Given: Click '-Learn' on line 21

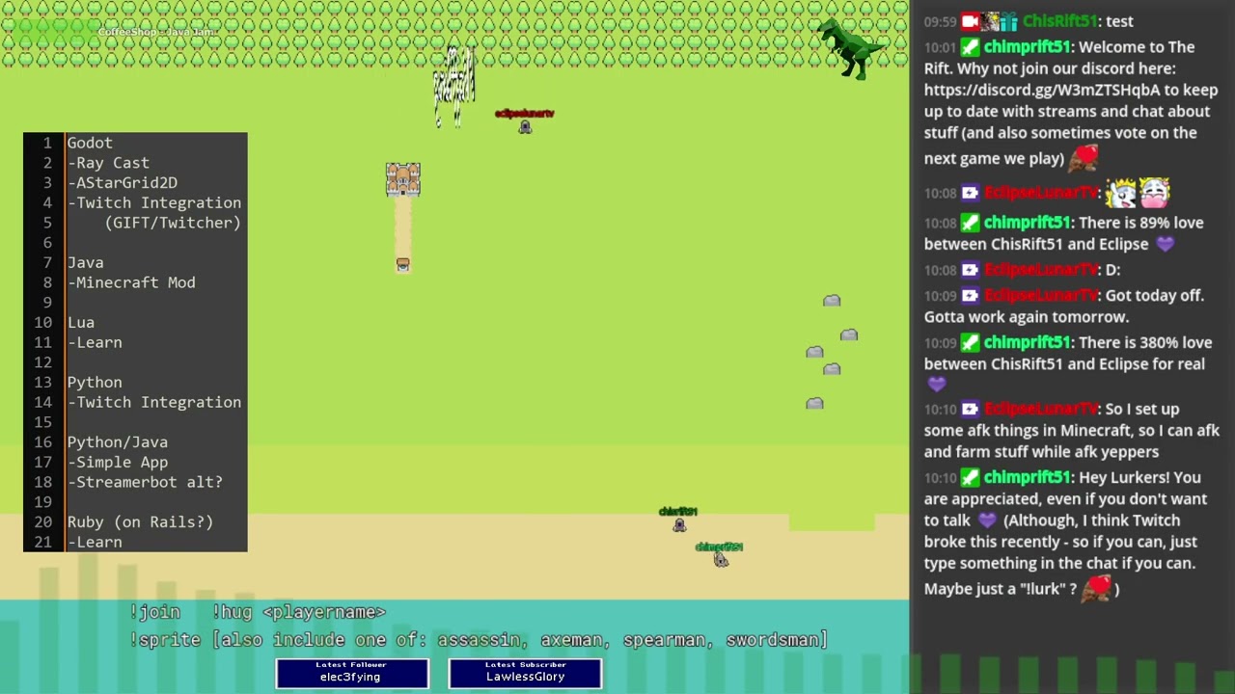Looking at the screenshot, I should point(95,542).
